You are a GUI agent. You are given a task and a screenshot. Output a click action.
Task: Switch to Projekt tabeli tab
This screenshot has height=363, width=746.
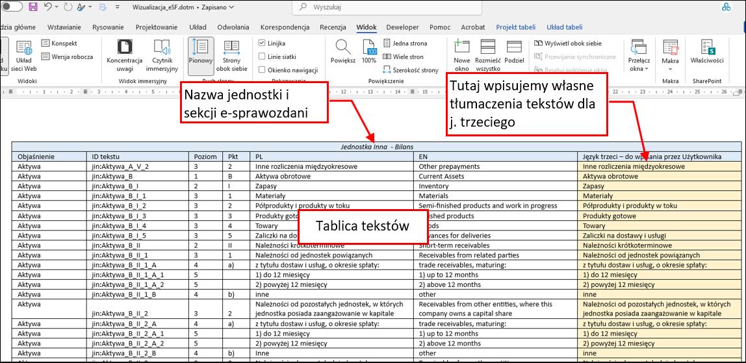(x=516, y=27)
